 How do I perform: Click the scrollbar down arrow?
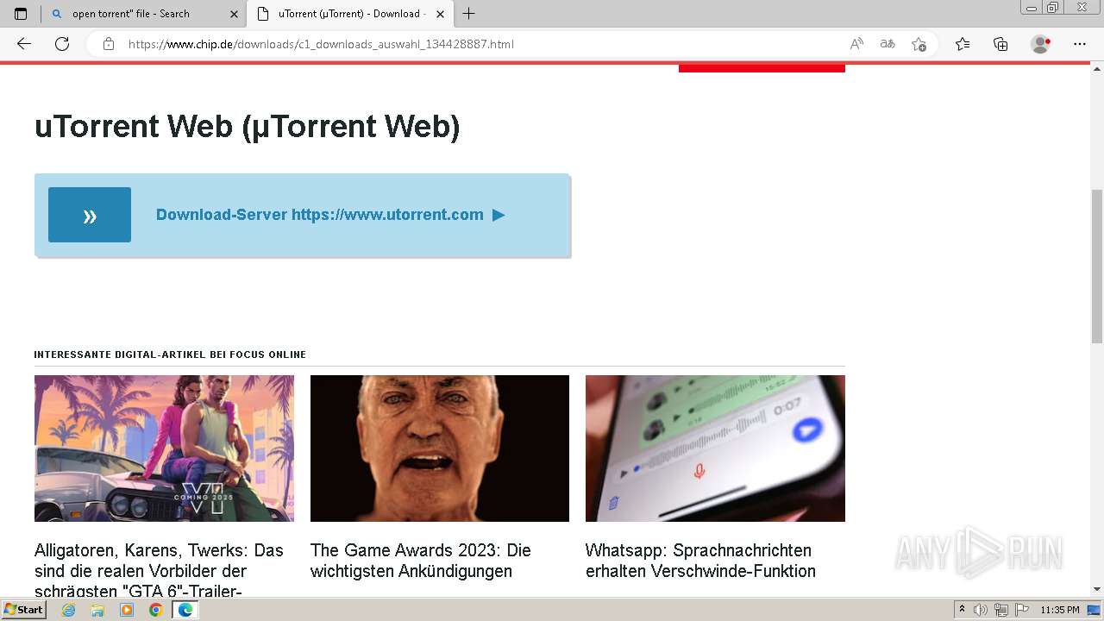[1097, 590]
